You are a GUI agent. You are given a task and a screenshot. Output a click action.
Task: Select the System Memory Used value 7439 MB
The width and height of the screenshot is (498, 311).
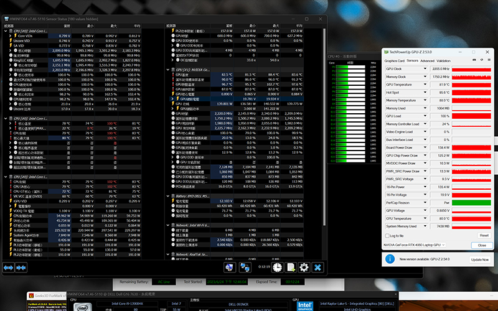pos(440,226)
